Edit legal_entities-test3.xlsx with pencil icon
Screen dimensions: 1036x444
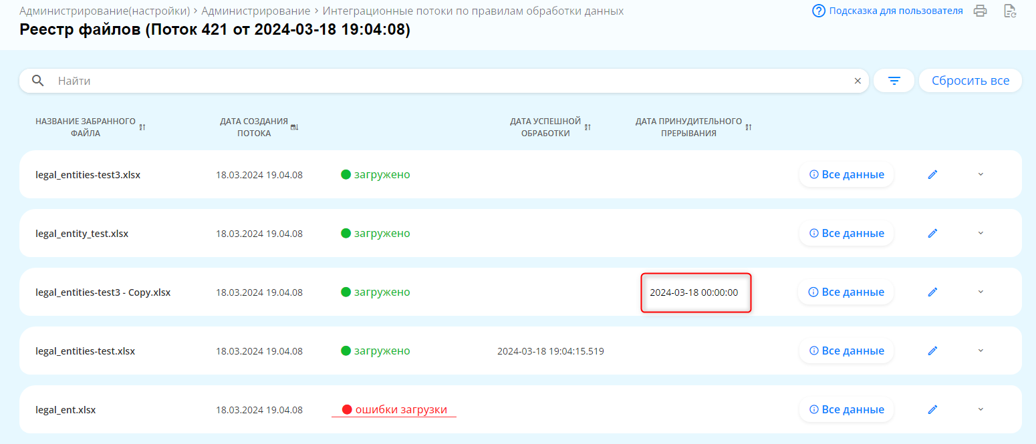coord(933,174)
